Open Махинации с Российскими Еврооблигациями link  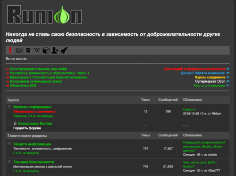pyautogui.click(x=48, y=77)
